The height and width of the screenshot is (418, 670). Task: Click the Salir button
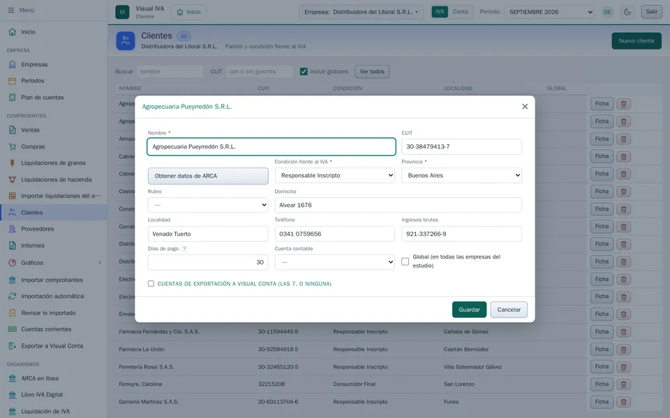tap(651, 12)
